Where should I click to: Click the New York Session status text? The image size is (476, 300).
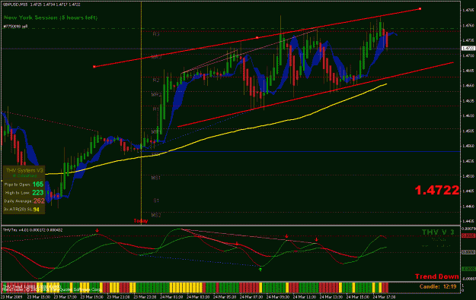51,17
